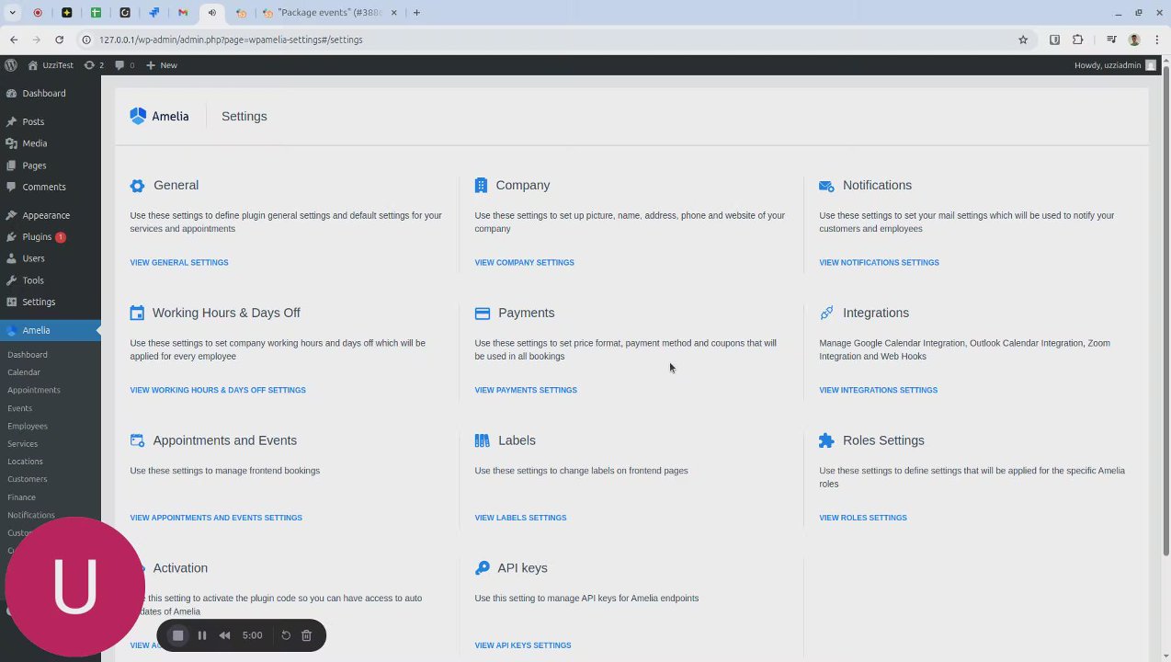Click View Integrations Settings link
The image size is (1171, 662).
(878, 390)
